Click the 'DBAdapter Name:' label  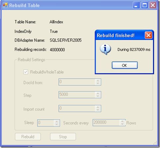tap(30, 40)
